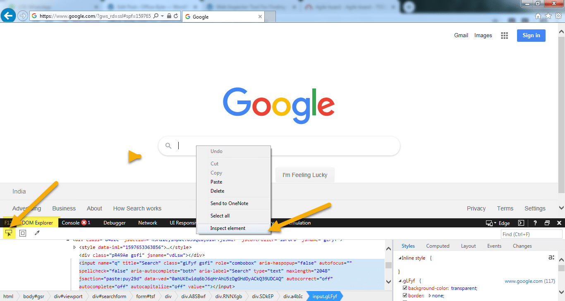Collapse the Inline style rule
This screenshot has width=565, height=301.
click(x=400, y=258)
